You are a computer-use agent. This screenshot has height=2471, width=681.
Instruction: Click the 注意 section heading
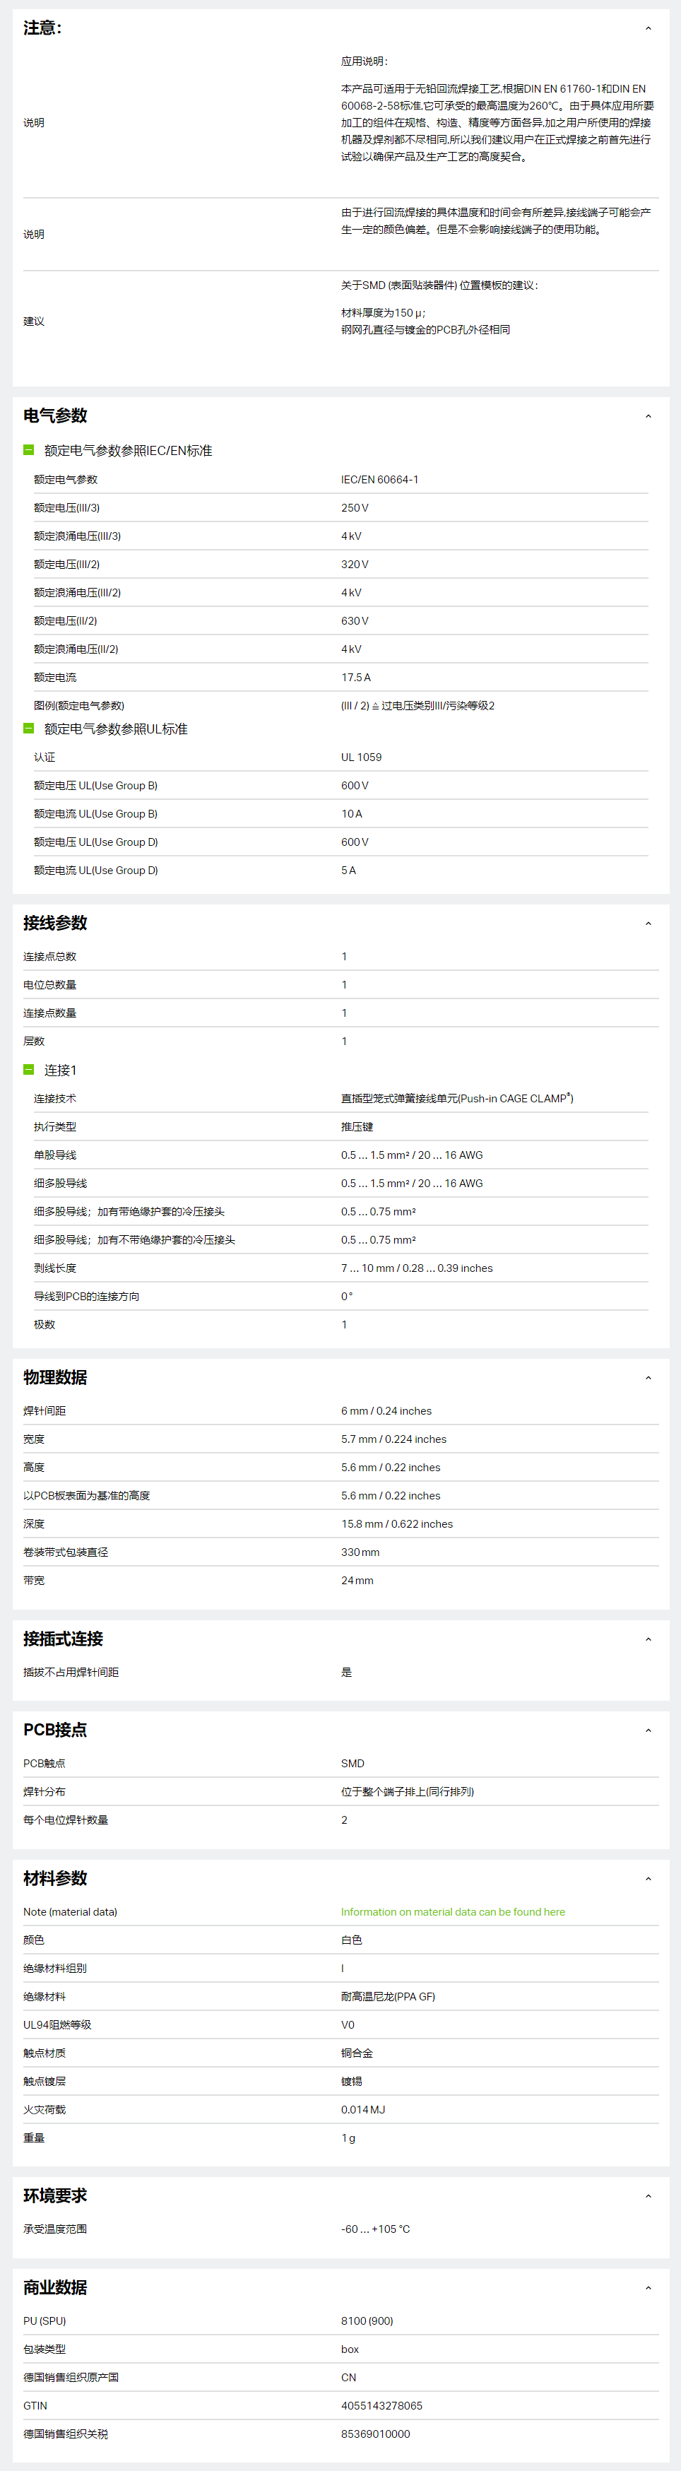click(x=42, y=28)
